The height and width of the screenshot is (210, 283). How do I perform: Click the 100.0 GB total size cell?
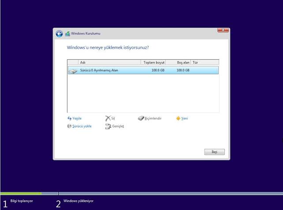[x=158, y=70]
